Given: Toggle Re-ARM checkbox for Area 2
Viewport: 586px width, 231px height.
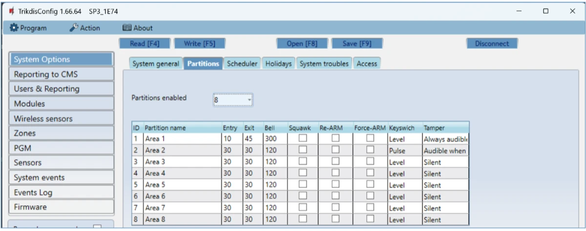Looking at the screenshot, I should [x=335, y=150].
